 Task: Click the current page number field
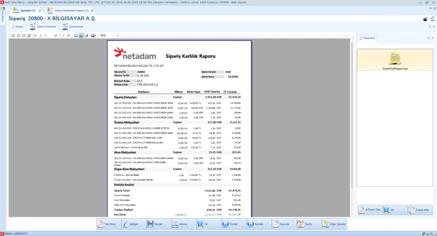click(x=48, y=36)
